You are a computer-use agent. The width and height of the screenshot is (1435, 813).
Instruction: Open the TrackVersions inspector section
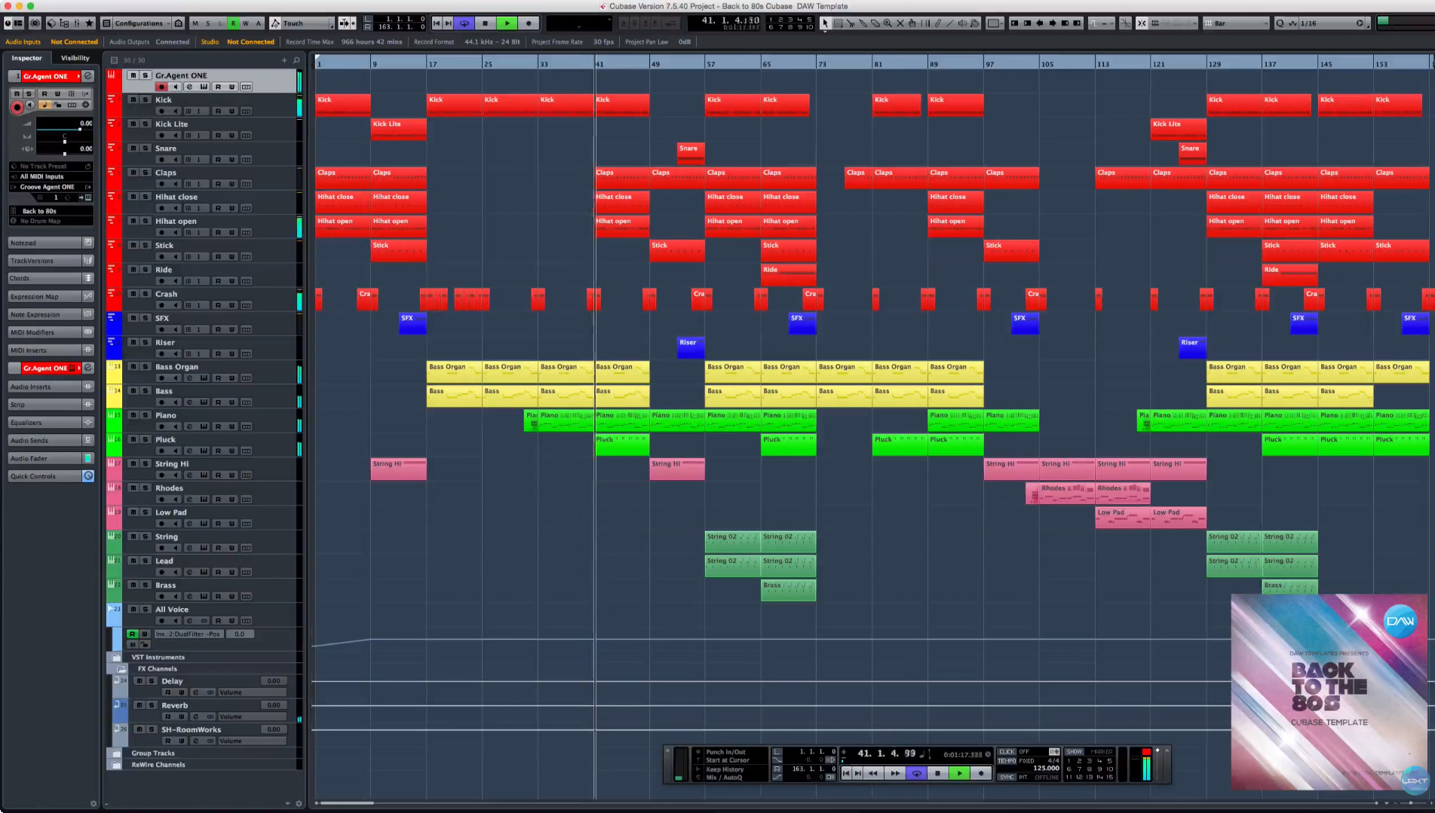tap(51, 261)
